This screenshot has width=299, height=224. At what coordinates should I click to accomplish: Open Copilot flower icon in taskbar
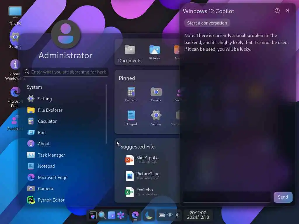pos(121,215)
